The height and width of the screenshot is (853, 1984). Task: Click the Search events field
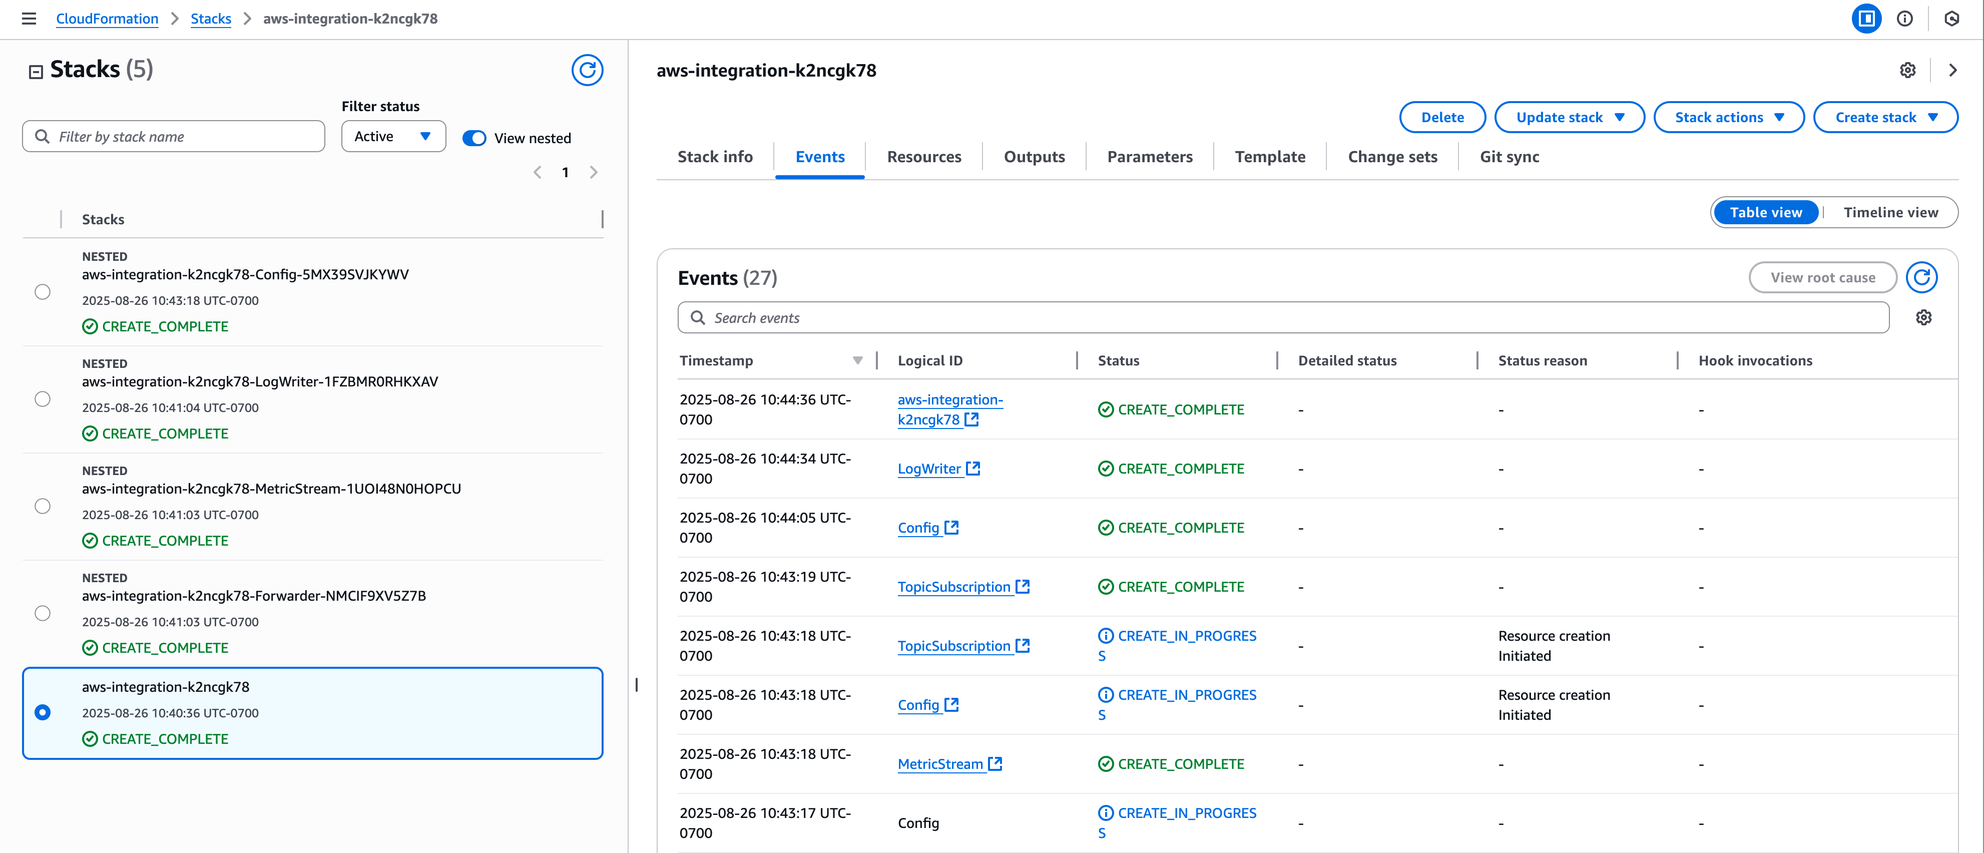1282,317
